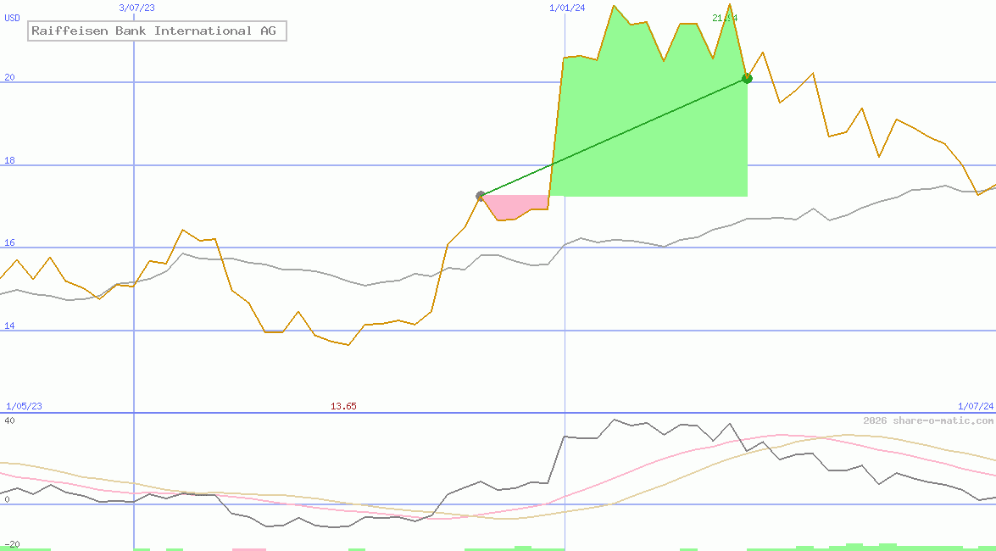This screenshot has height=551, width=996.
Task: Click the green high price label near the peak
Action: click(x=725, y=18)
